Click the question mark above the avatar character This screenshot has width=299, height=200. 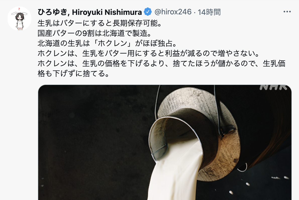pos(19,9)
